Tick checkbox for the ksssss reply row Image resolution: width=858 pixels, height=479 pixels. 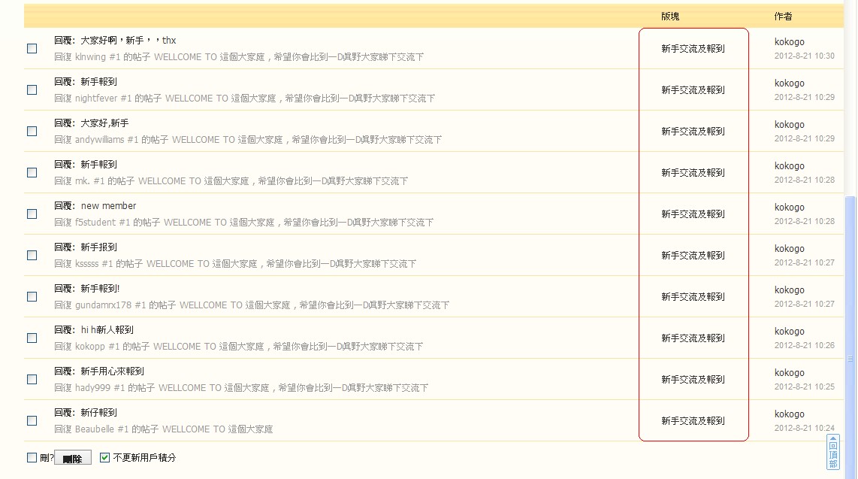pyautogui.click(x=32, y=255)
